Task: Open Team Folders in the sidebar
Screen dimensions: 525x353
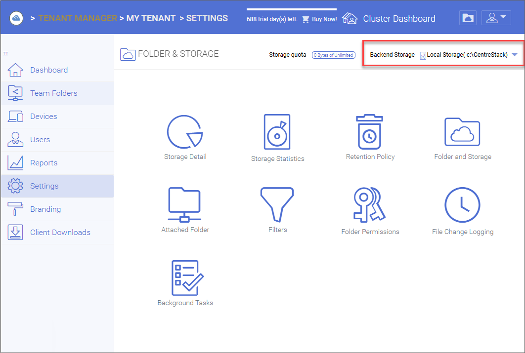Action: pyautogui.click(x=57, y=93)
